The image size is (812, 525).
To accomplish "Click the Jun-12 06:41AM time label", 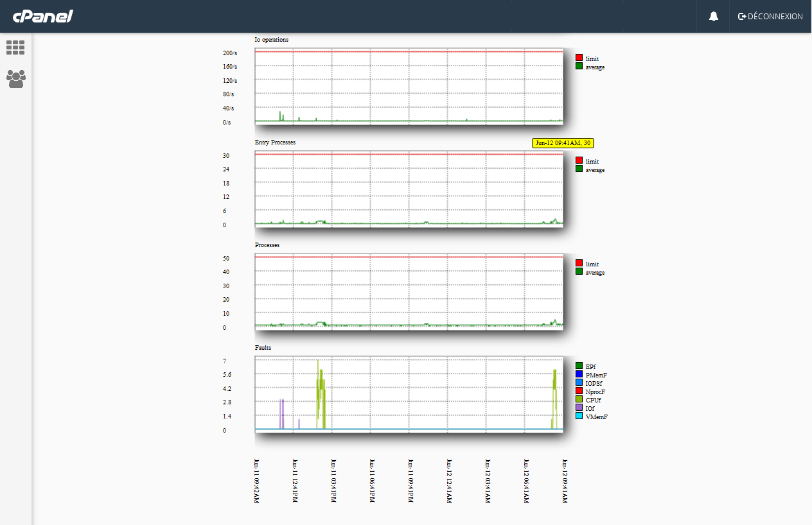I will coord(527,481).
